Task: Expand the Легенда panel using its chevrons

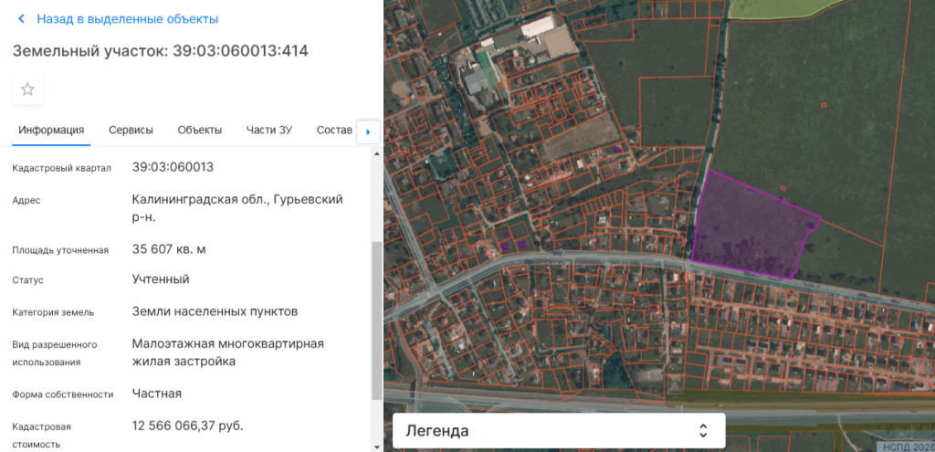Action: point(703,430)
